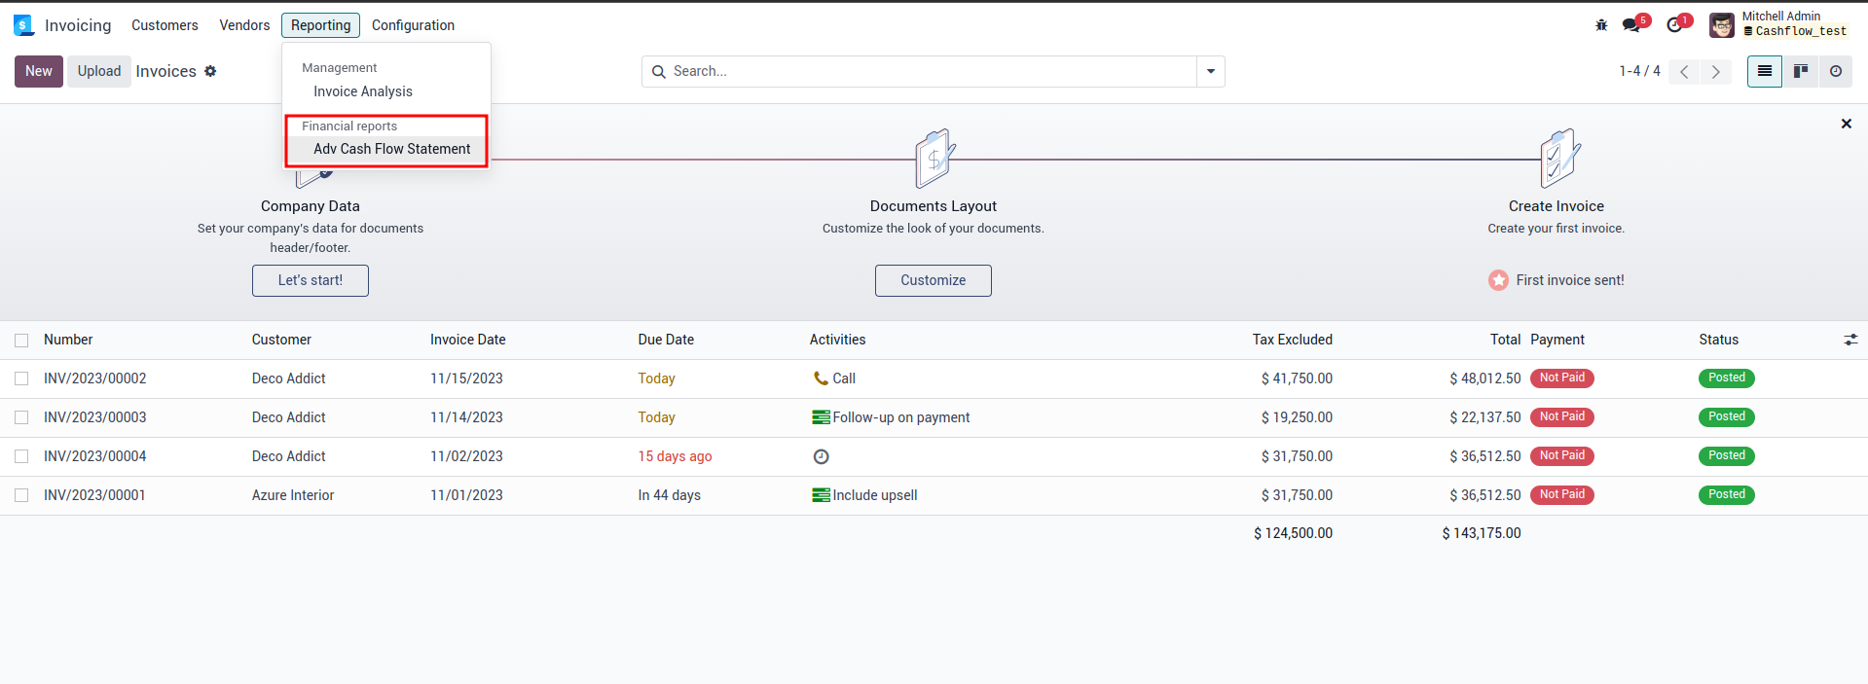Switch to kanban view
1868x684 pixels.
click(x=1800, y=71)
